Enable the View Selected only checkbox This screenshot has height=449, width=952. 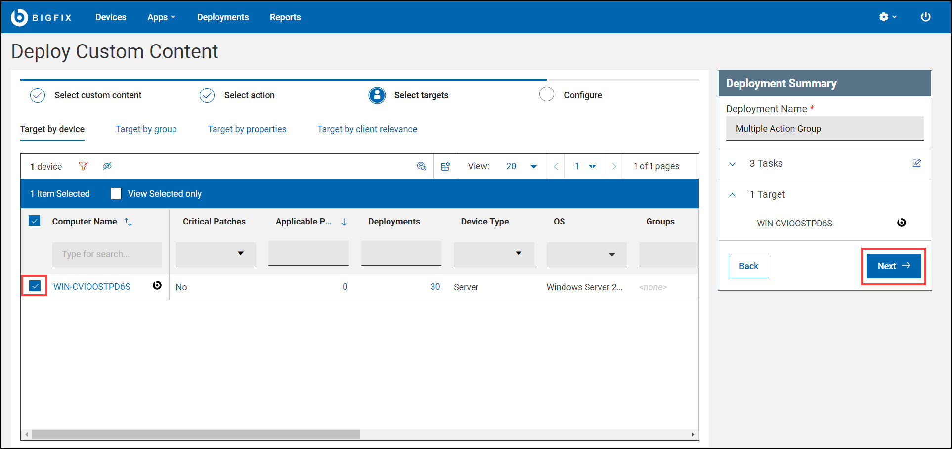click(116, 193)
